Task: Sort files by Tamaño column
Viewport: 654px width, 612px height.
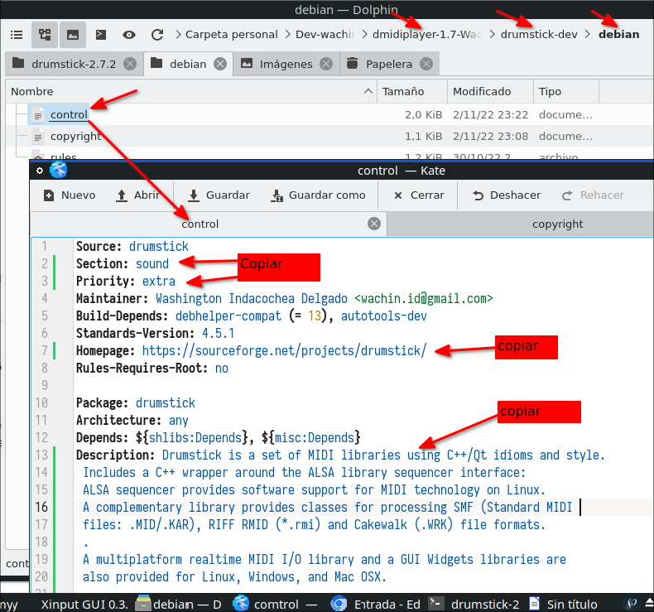Action: (412, 91)
